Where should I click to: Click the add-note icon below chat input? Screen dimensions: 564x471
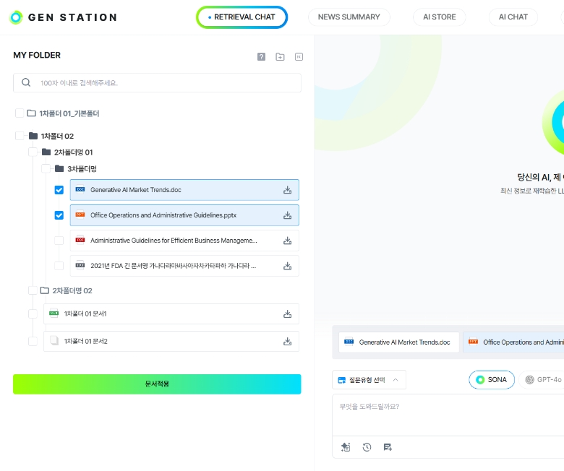388,447
